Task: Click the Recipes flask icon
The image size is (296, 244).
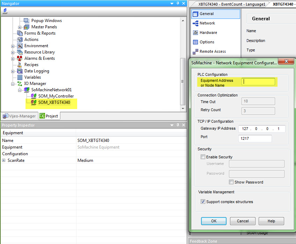Action: 20,65
